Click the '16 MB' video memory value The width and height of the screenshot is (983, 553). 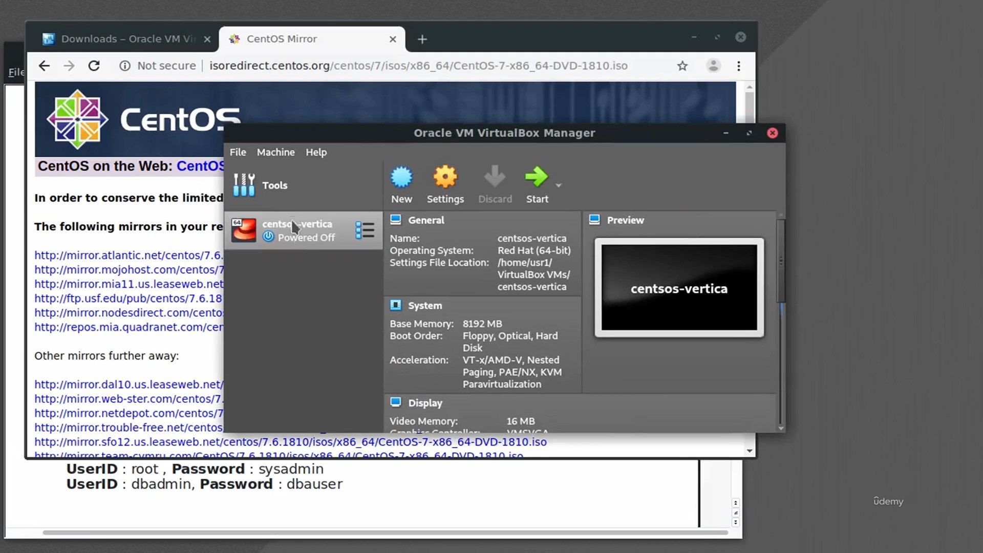tap(521, 421)
